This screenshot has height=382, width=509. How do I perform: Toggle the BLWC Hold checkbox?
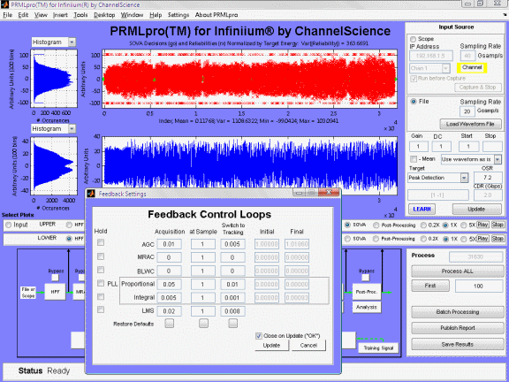pyautogui.click(x=101, y=270)
